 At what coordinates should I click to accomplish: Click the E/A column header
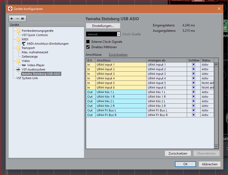point(91,60)
